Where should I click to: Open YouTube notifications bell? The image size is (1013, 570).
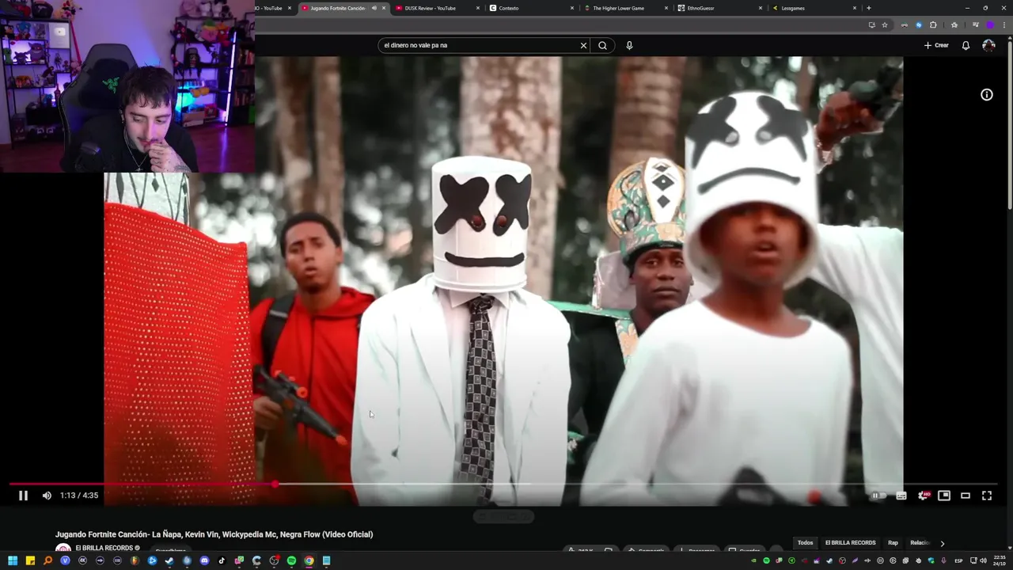tap(966, 45)
